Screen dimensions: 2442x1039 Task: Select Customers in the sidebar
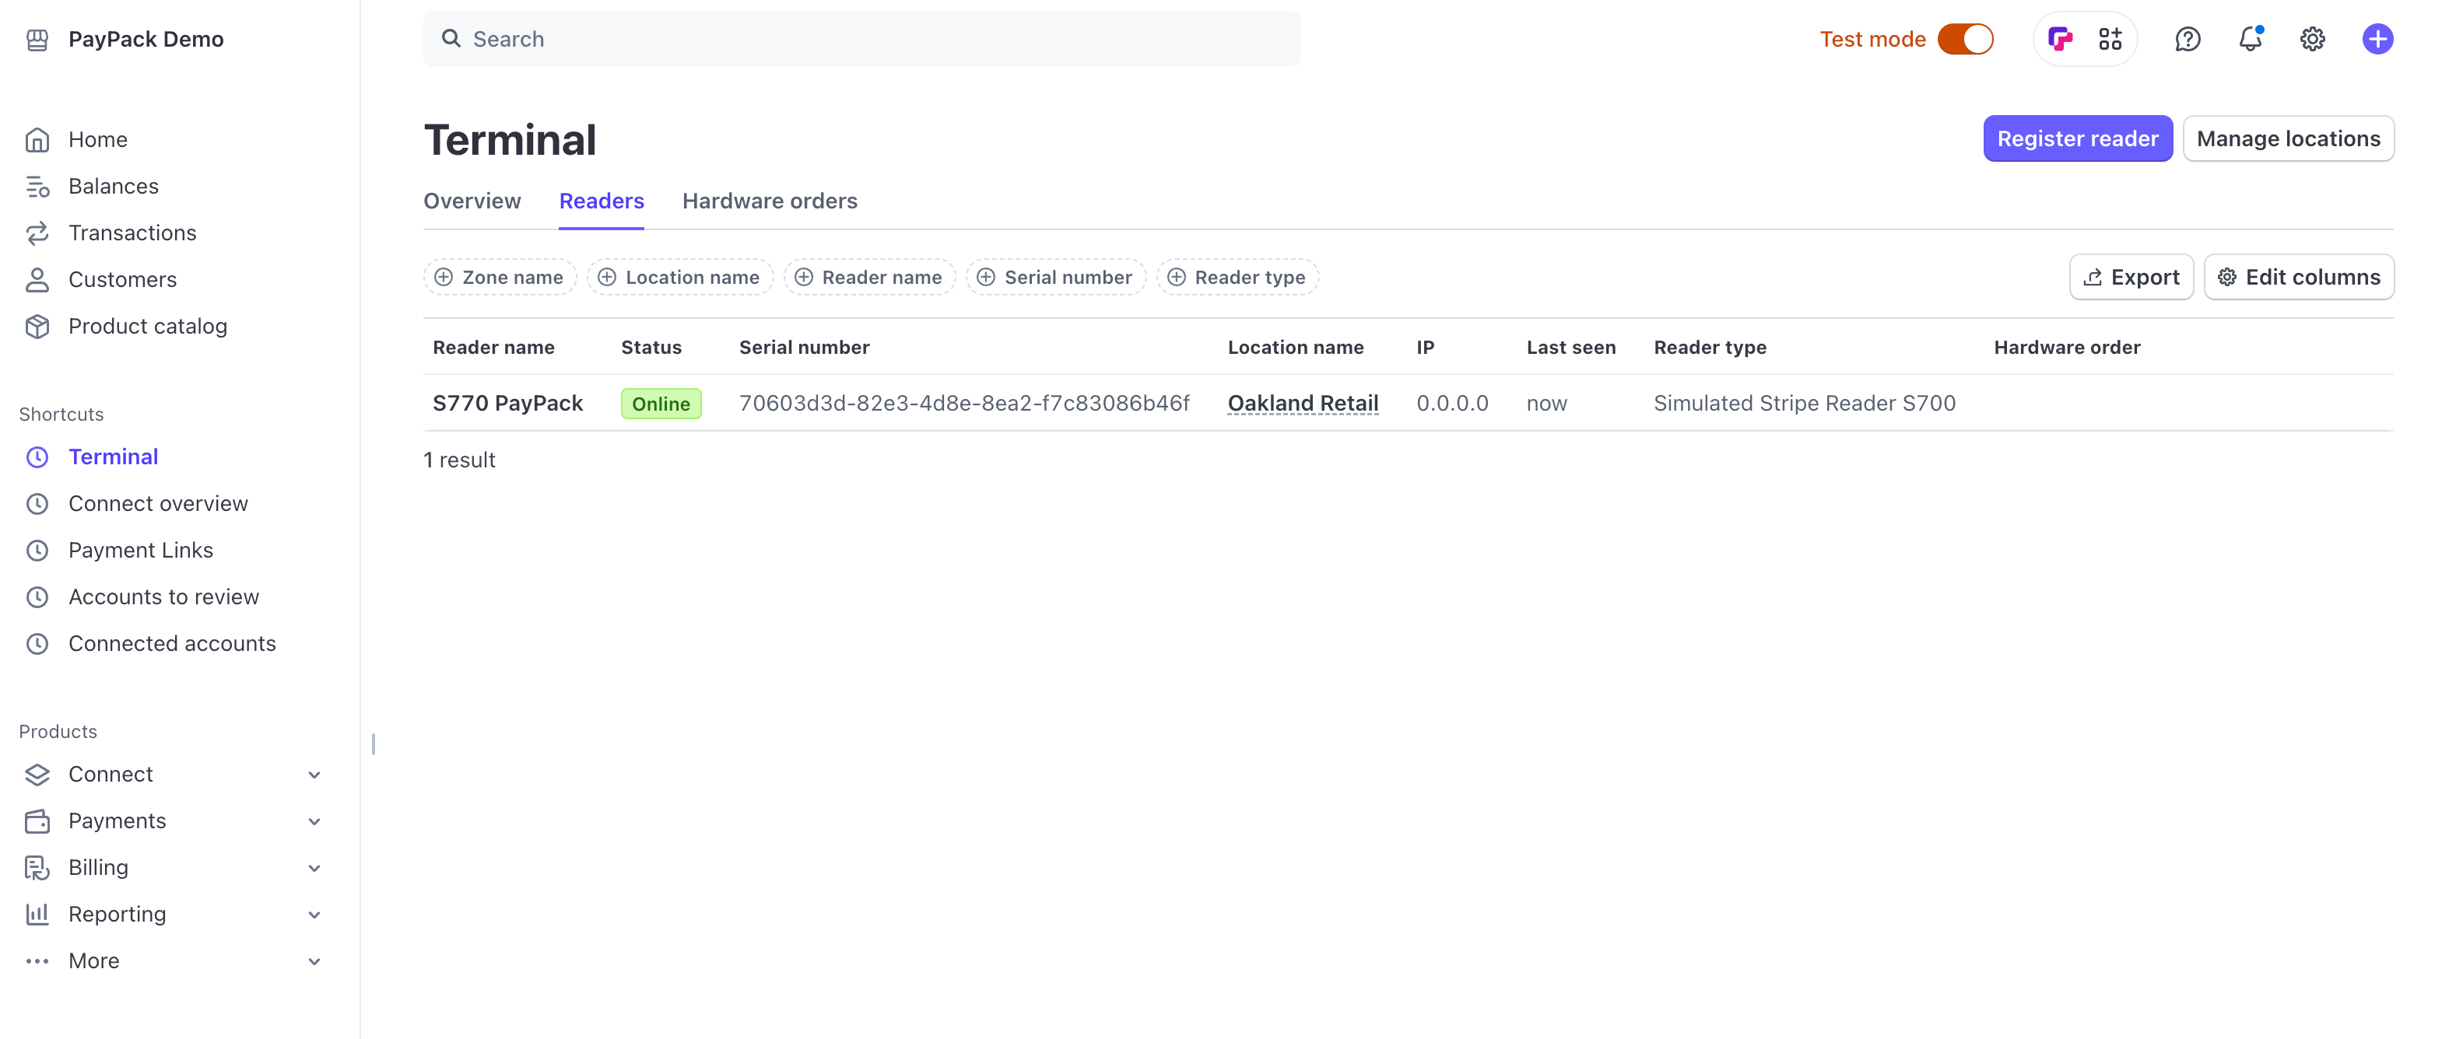pos(122,278)
